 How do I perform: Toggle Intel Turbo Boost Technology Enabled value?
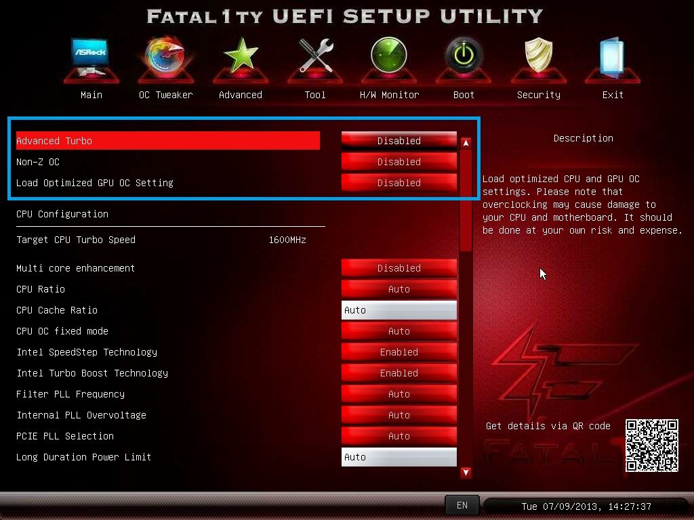pos(399,373)
